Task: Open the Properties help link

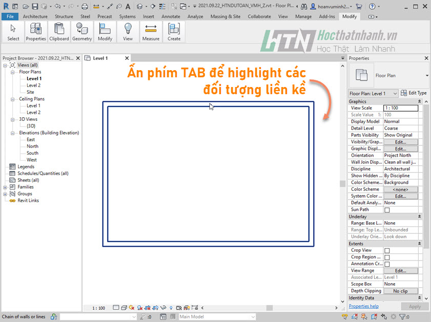Action: [x=364, y=306]
